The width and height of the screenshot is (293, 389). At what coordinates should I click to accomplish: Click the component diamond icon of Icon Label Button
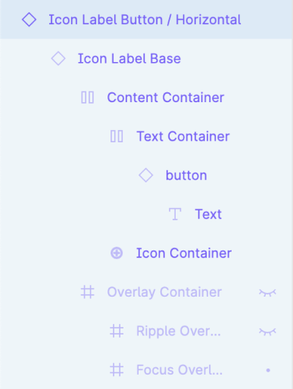(x=29, y=20)
